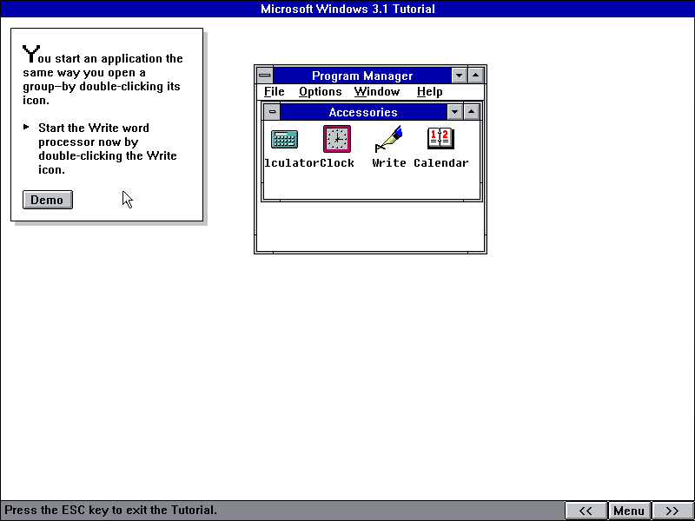Minimize the Program Manager window
Image resolution: width=695 pixels, height=521 pixels.
point(460,76)
